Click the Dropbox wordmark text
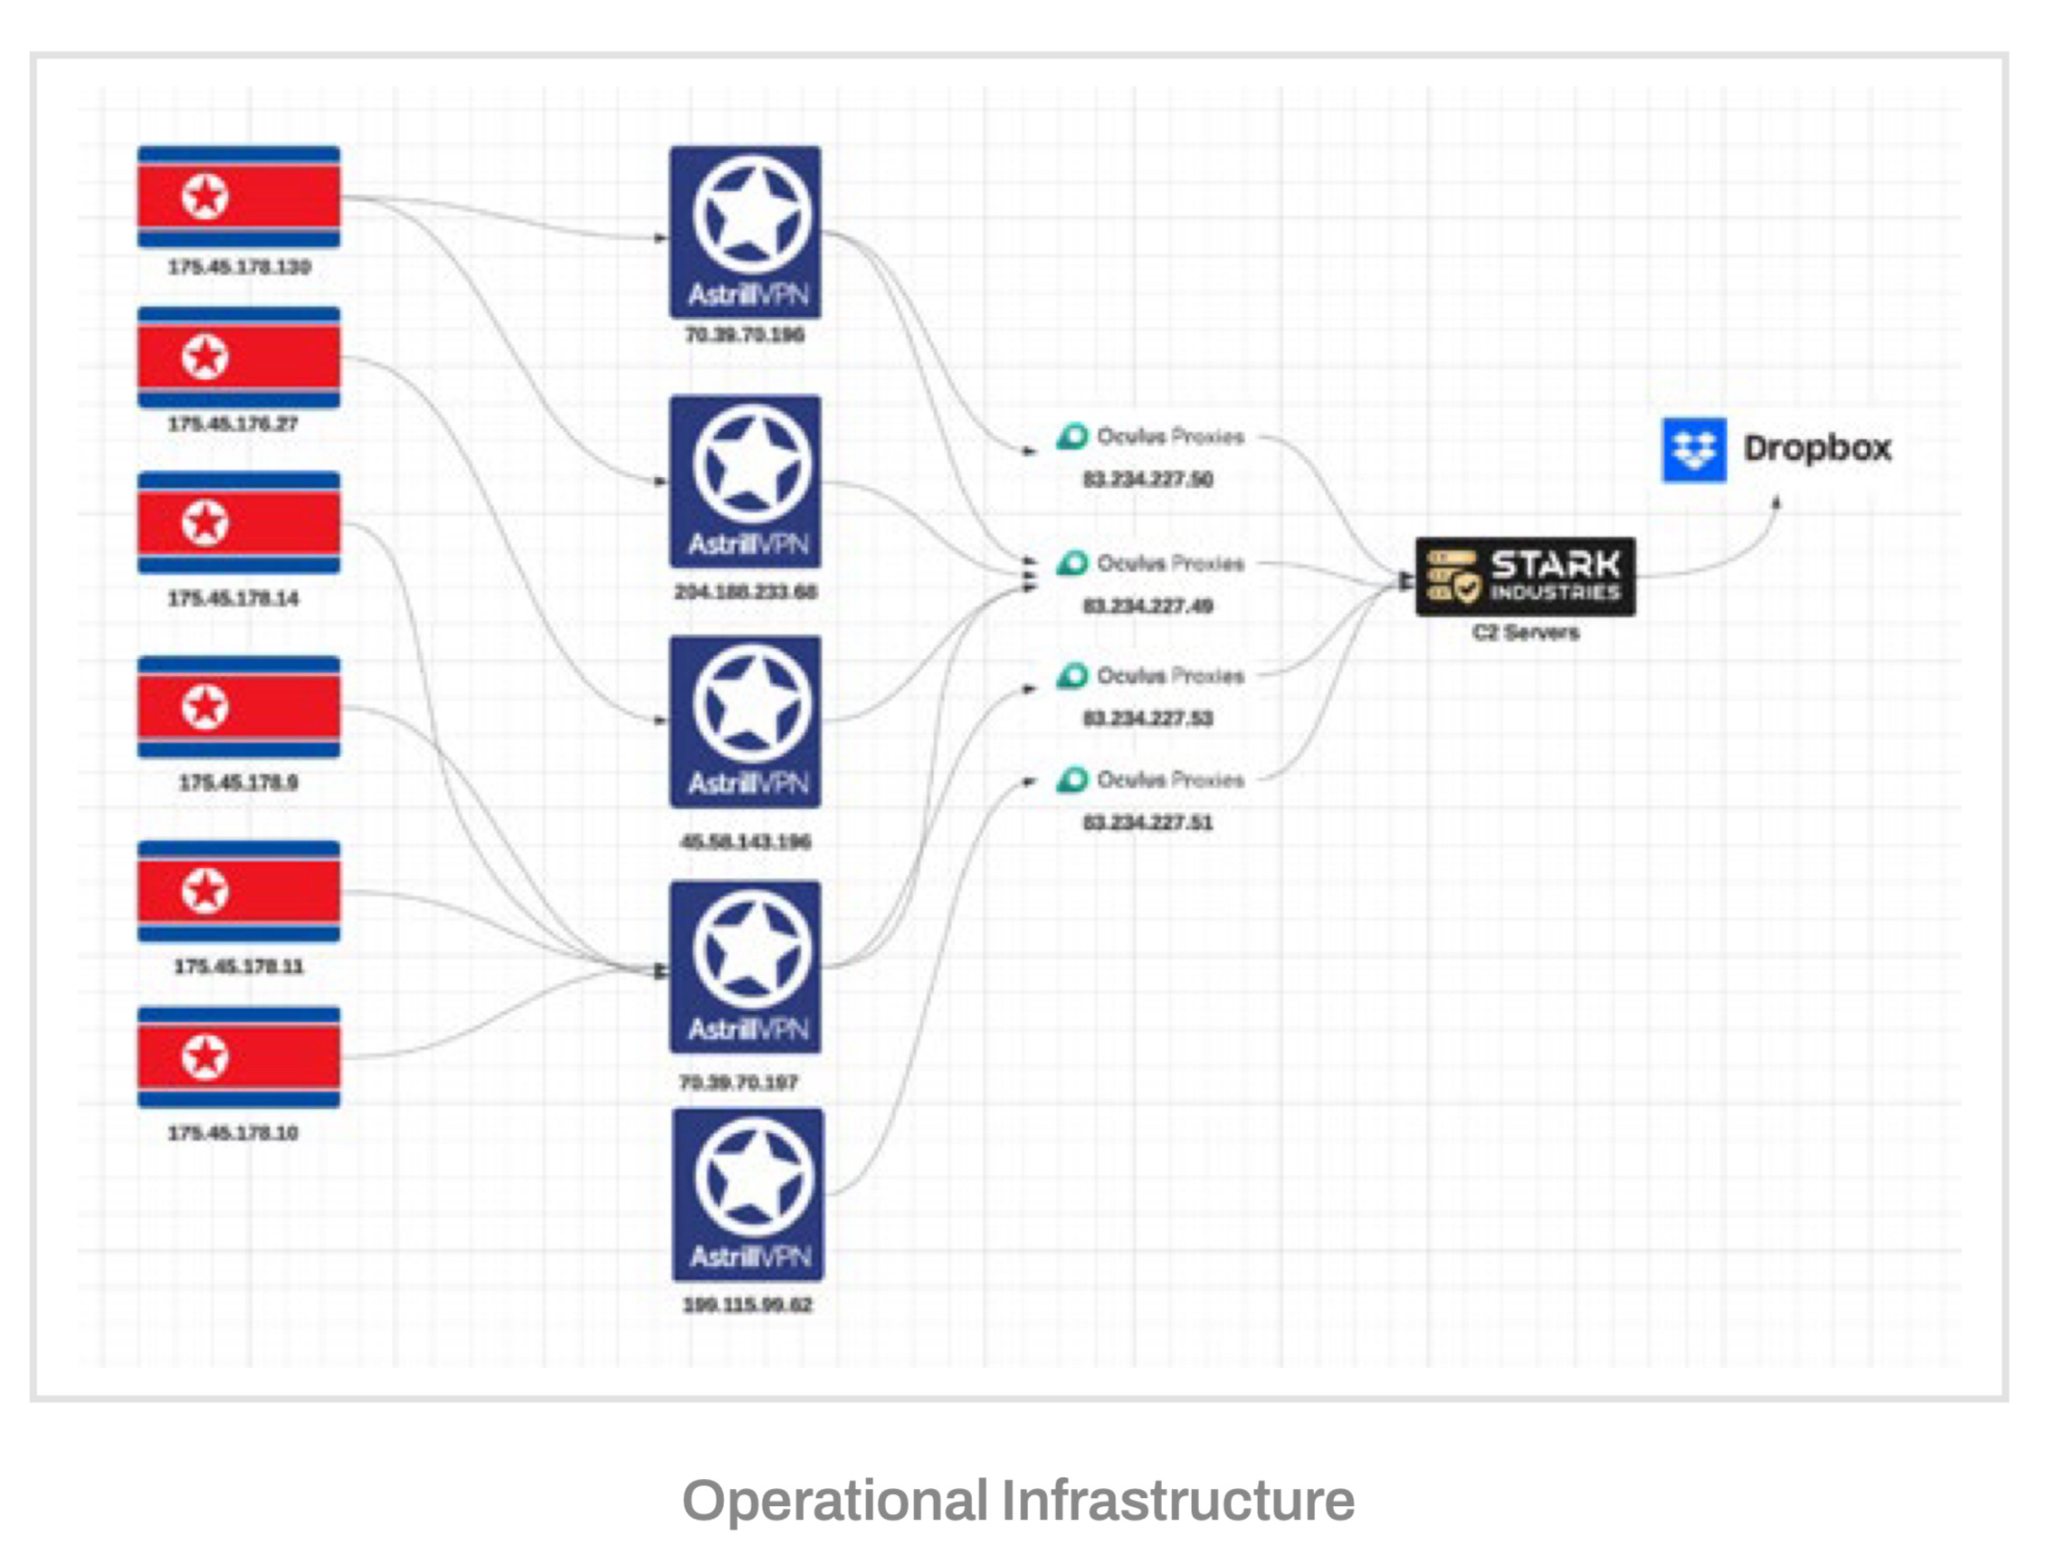This screenshot has width=2048, height=1564. coord(1817,449)
